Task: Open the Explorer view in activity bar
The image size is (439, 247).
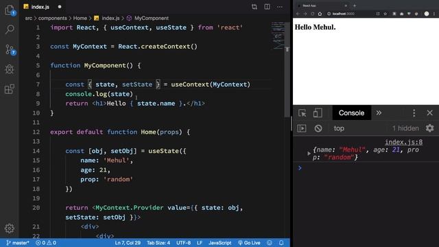Action: click(10, 10)
